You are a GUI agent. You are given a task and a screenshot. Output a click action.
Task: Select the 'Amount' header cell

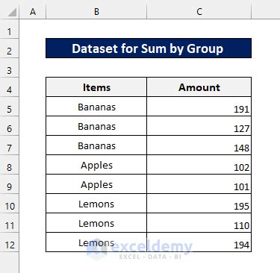[x=199, y=87]
